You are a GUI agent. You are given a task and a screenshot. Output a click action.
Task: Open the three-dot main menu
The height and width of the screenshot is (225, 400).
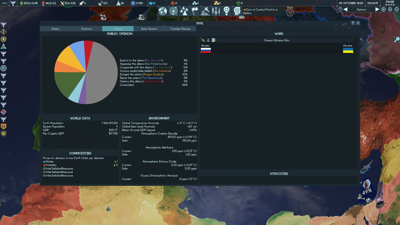pos(4,3)
